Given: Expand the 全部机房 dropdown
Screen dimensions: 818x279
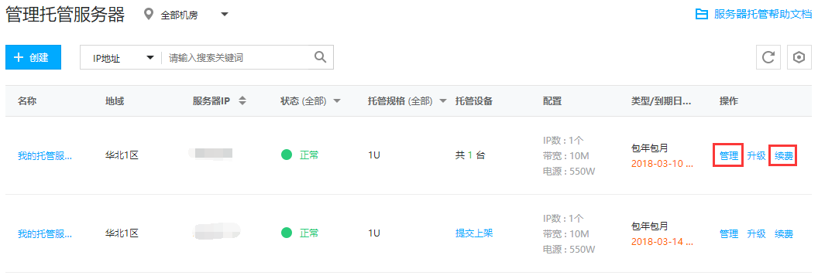Looking at the screenshot, I should [x=225, y=15].
